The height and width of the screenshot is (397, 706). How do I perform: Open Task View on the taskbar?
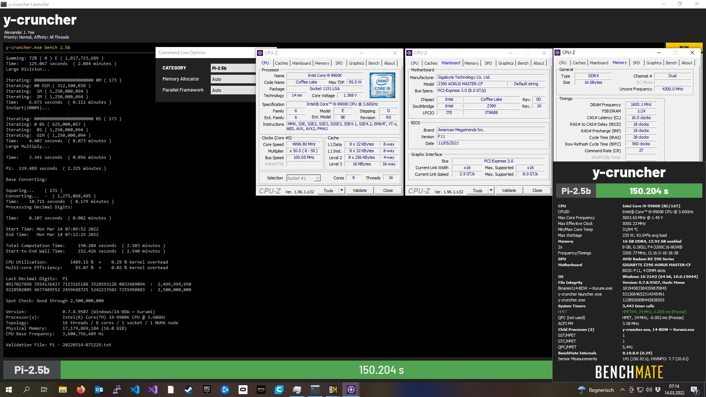point(44,390)
